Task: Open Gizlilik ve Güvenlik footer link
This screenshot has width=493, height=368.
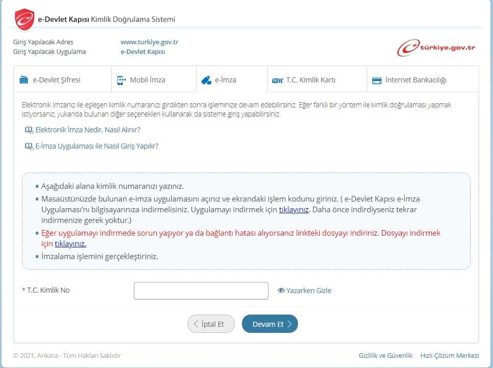Action: click(x=386, y=355)
